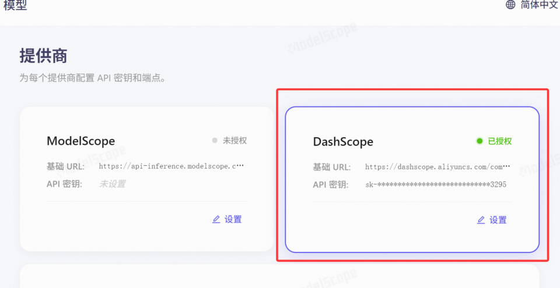Click the 提供商 section heading
This screenshot has height=288, width=560.
pos(43,56)
